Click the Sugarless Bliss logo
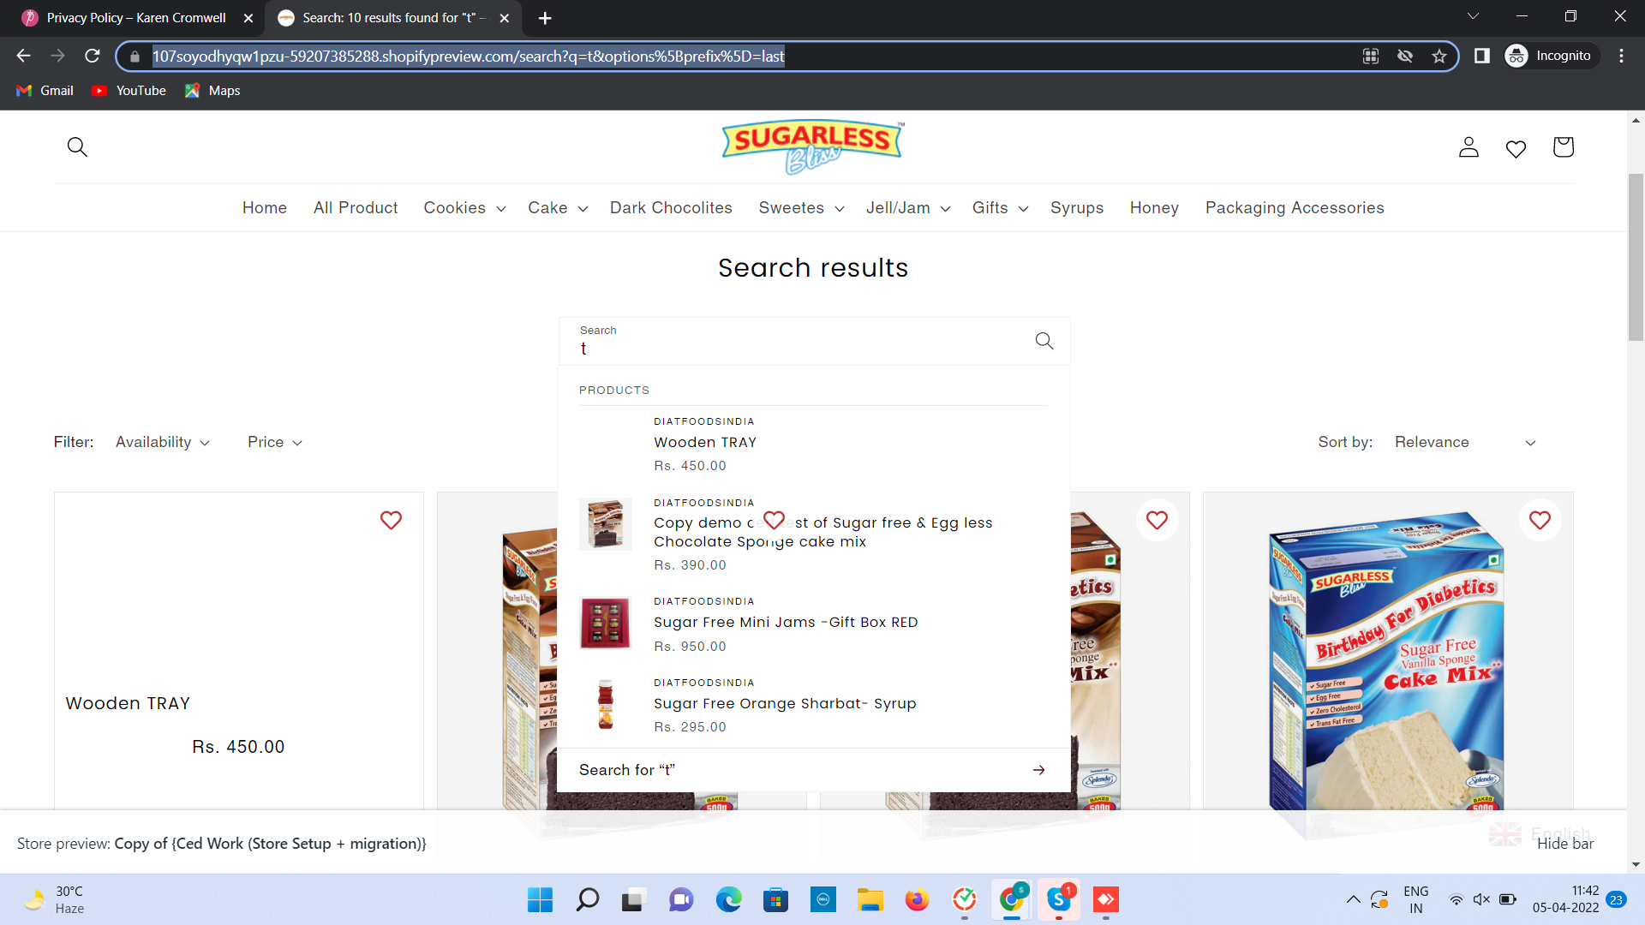Image resolution: width=1645 pixels, height=925 pixels. point(812,146)
